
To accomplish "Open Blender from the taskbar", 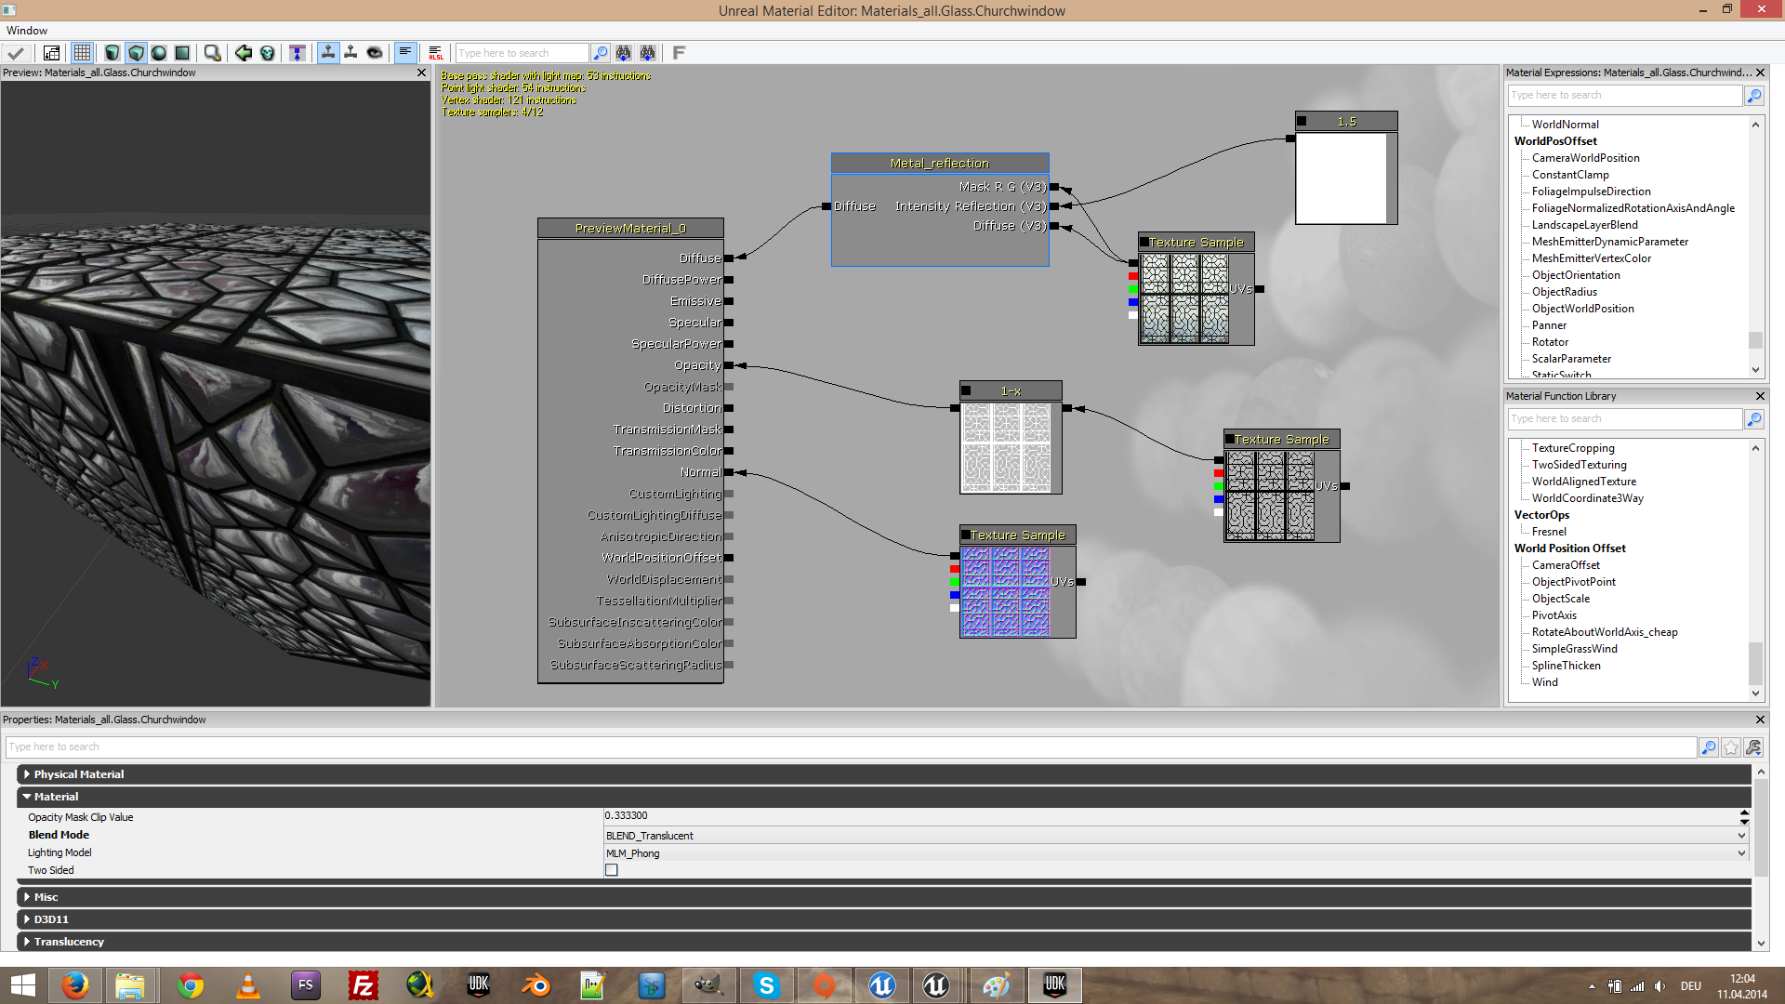I will coord(536,985).
